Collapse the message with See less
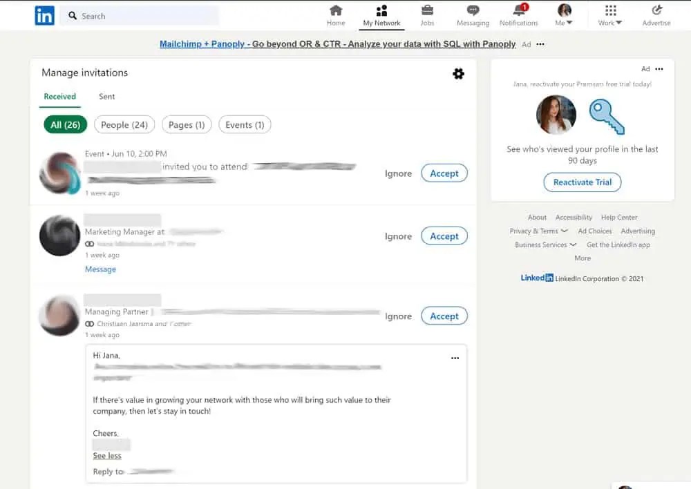The width and height of the screenshot is (691, 489). click(x=108, y=456)
